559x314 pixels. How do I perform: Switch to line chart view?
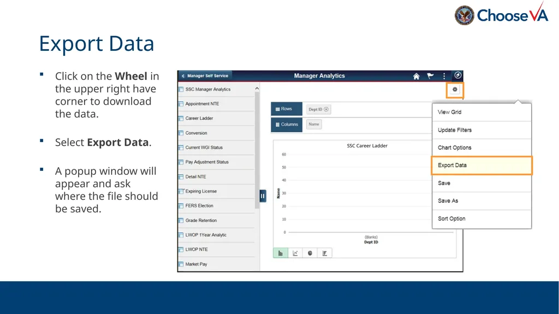(295, 253)
